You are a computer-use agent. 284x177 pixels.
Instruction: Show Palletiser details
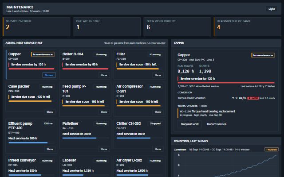104,149
